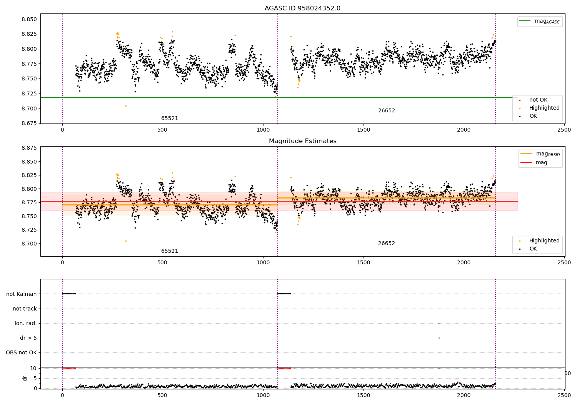The image size is (577, 404).
Task: Click obsid label 26652 in the top plot
Action: tap(386, 111)
